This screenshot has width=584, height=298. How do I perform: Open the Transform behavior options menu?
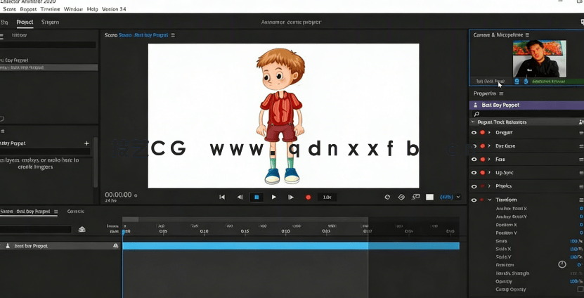pos(581,200)
